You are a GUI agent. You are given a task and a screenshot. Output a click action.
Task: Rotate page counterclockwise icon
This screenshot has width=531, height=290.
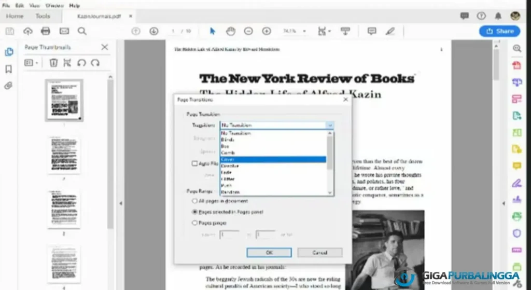point(81,63)
